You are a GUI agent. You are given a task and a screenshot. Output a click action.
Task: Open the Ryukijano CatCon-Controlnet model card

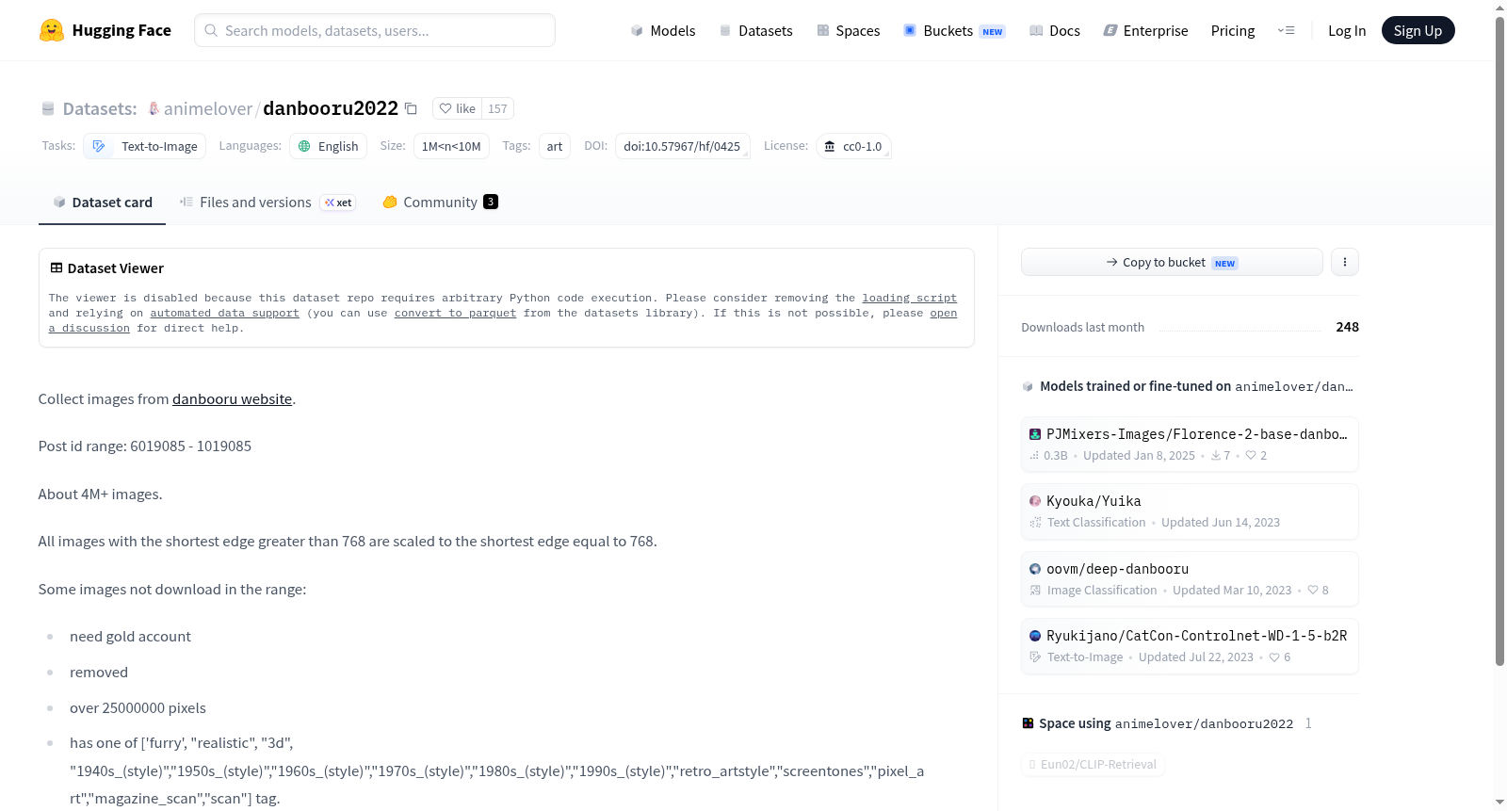[1190, 646]
